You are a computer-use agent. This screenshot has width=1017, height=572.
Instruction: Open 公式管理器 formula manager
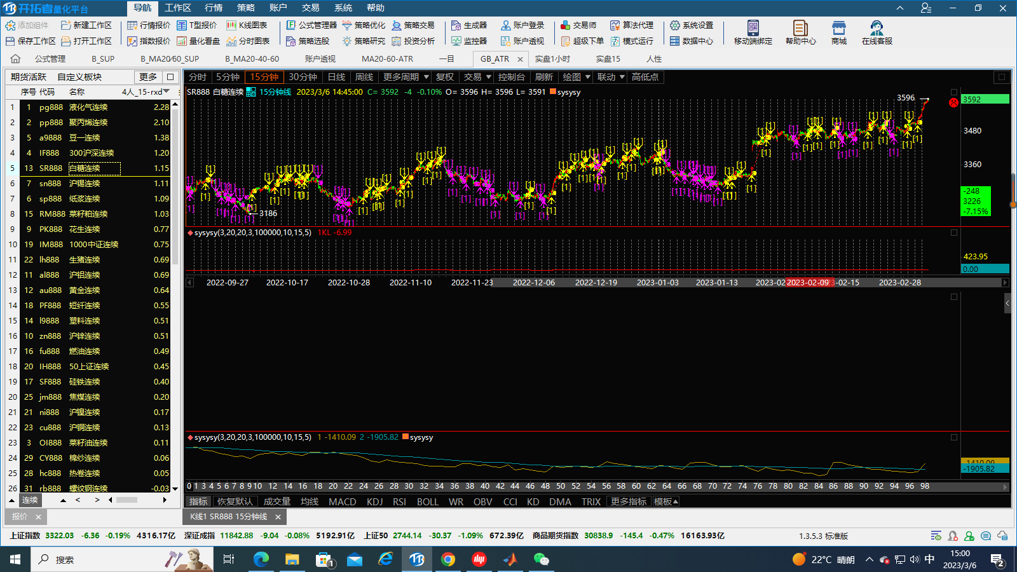pos(311,25)
